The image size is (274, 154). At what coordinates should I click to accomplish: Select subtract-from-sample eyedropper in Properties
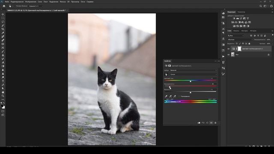coord(175,96)
